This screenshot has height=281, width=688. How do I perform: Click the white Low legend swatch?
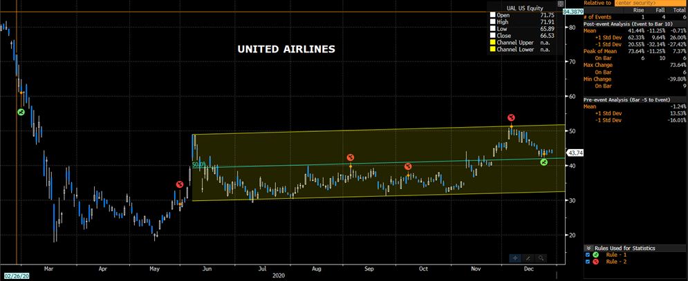pyautogui.click(x=493, y=28)
